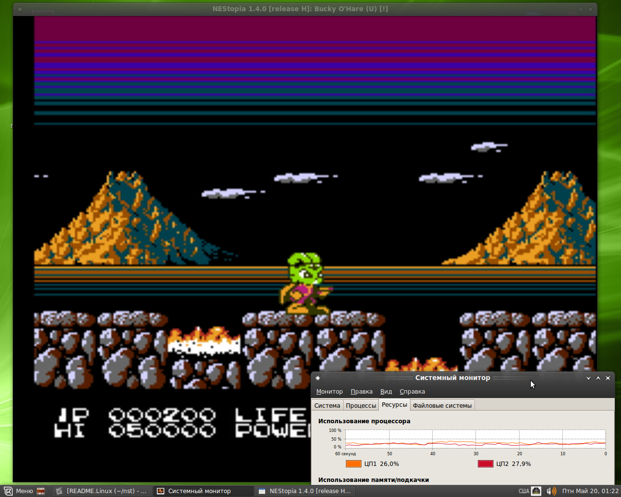Open the volume speaker tray icon
The width and height of the screenshot is (621, 497).
[x=551, y=491]
